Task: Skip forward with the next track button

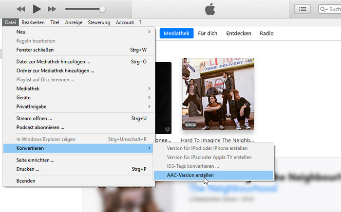Action: [x=52, y=9]
